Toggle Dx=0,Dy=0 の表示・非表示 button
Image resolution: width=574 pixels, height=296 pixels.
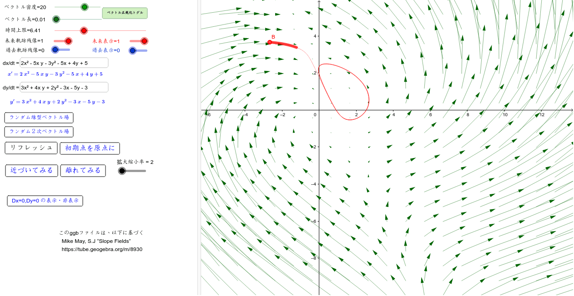point(45,201)
